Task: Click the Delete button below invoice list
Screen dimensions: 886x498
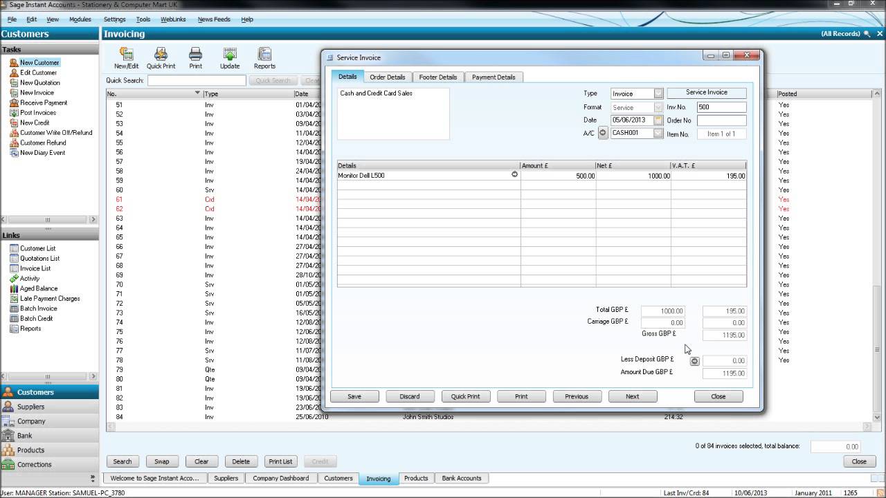Action: point(241,461)
